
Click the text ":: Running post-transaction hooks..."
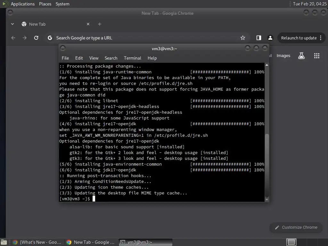[x=105, y=176]
